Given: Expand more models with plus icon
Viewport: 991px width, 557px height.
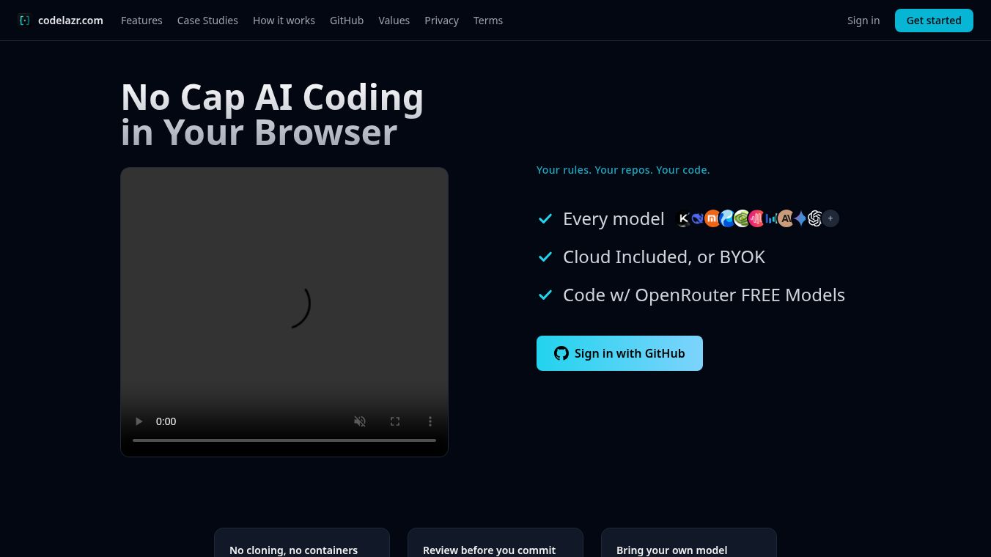Looking at the screenshot, I should [830, 218].
